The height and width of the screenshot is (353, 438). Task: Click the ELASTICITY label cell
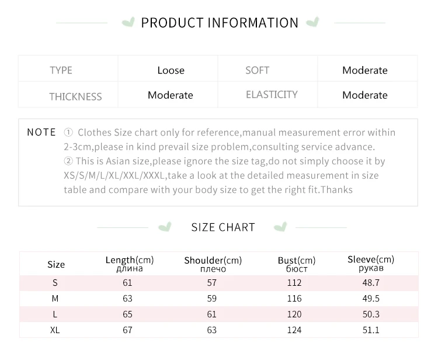coord(272,95)
